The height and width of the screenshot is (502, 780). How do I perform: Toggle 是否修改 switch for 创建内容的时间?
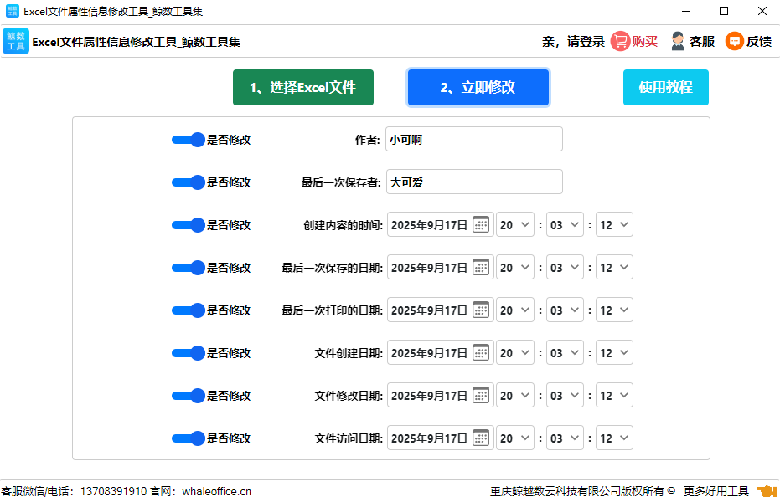click(188, 225)
